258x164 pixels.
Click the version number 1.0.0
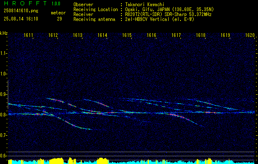point(56,4)
